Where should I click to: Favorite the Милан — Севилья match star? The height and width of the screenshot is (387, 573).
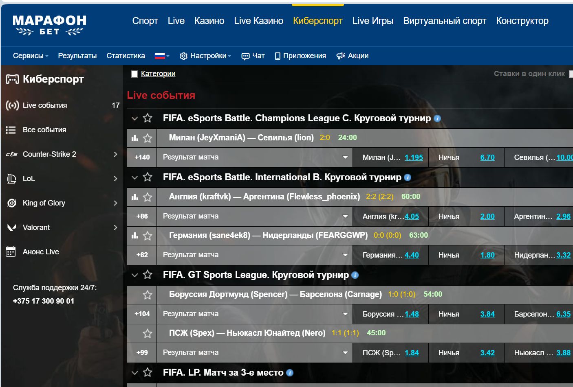tap(148, 138)
